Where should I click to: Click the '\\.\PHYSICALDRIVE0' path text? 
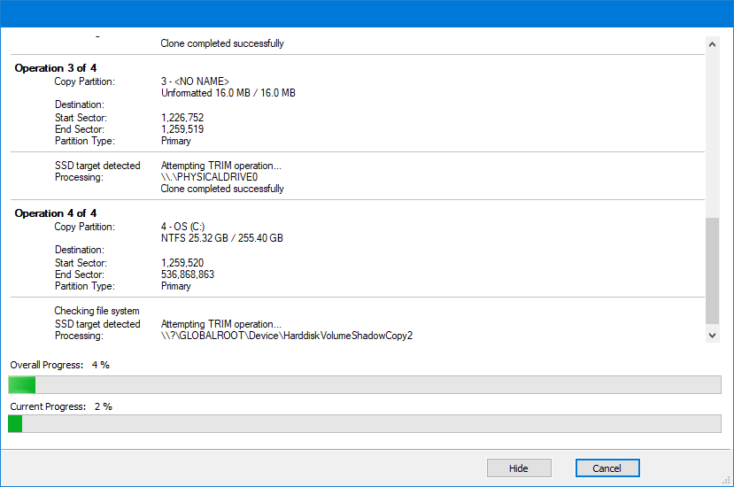click(209, 177)
